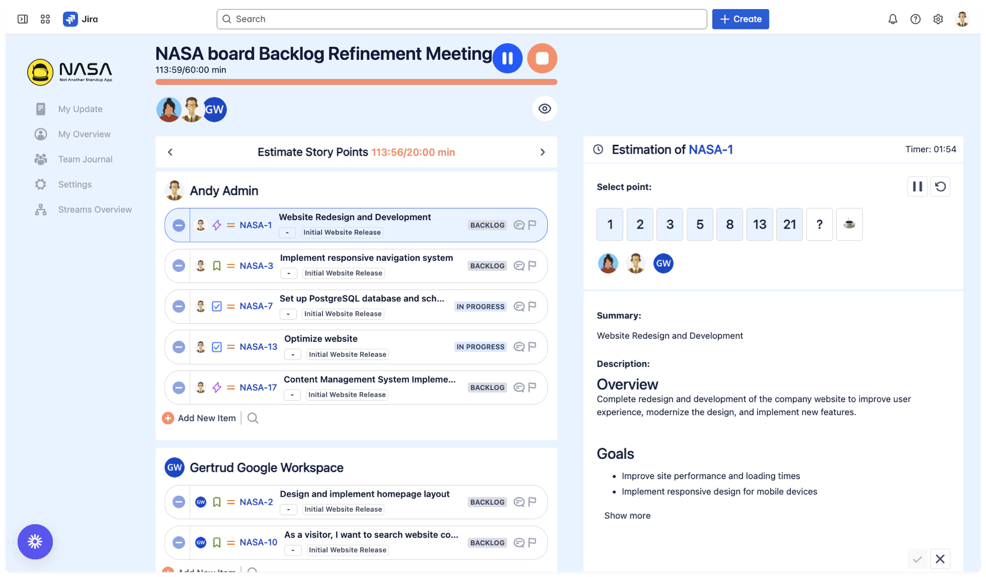Viewport: 986px width, 577px height.
Task: Open comments for NASA-3
Action: (x=518, y=266)
